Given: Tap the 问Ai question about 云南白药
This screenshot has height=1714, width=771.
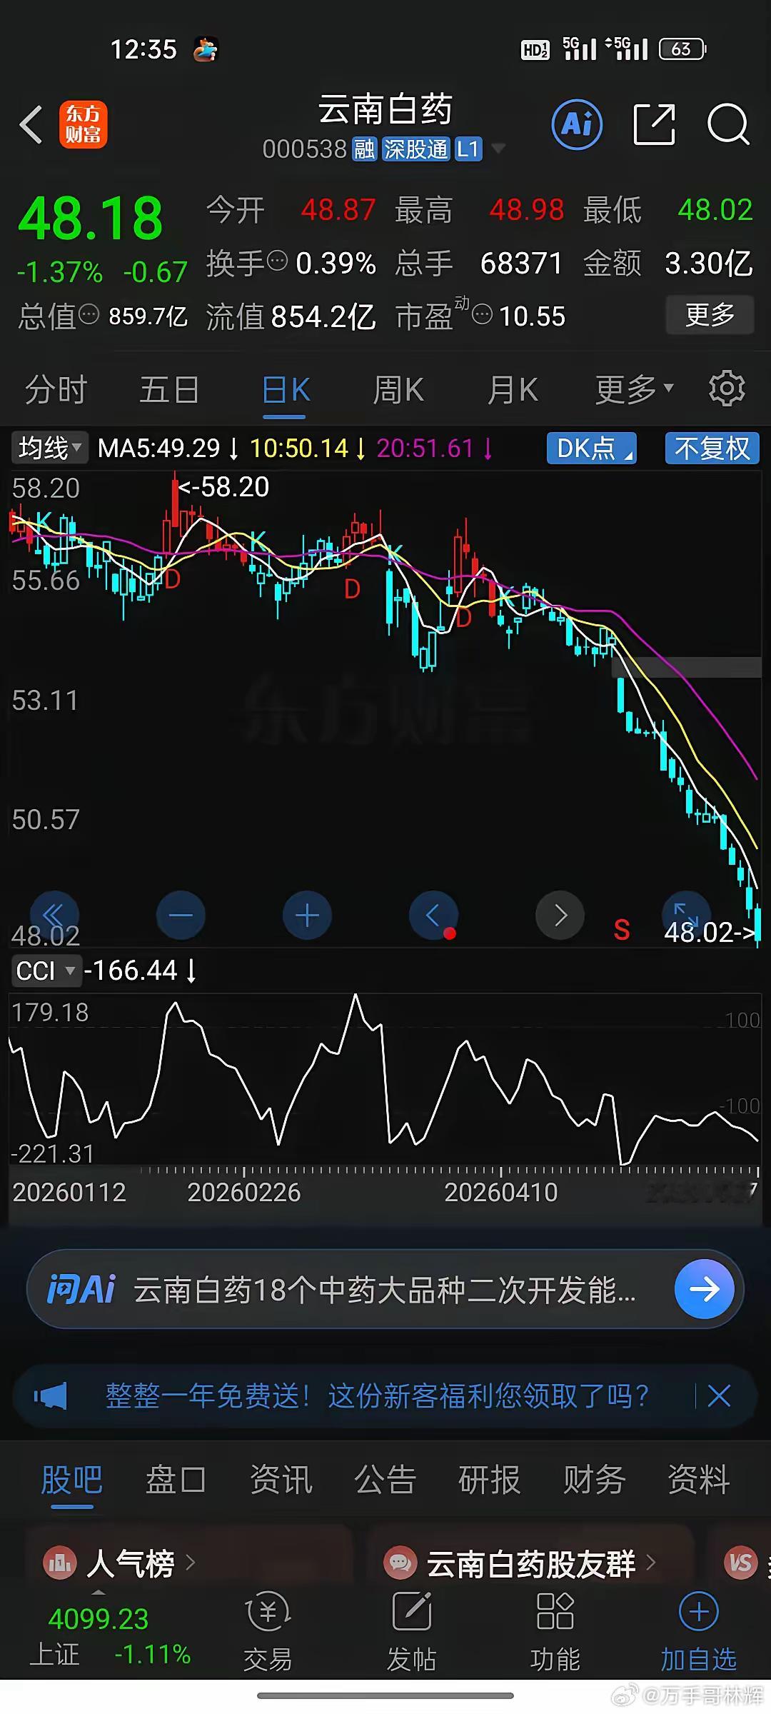Looking at the screenshot, I should (384, 1290).
